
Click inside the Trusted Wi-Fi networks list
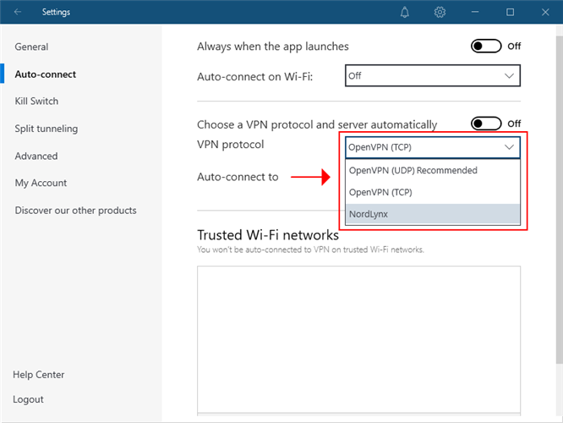(x=358, y=338)
